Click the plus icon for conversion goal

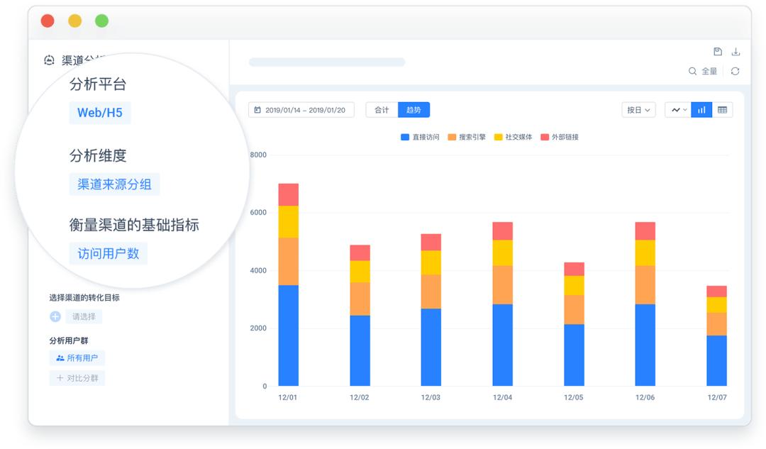(x=55, y=316)
